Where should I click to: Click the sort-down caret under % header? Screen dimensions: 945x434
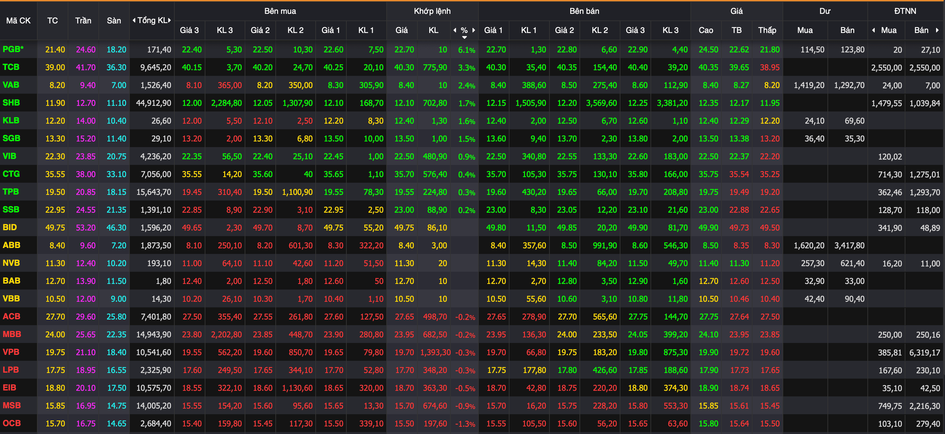point(465,37)
